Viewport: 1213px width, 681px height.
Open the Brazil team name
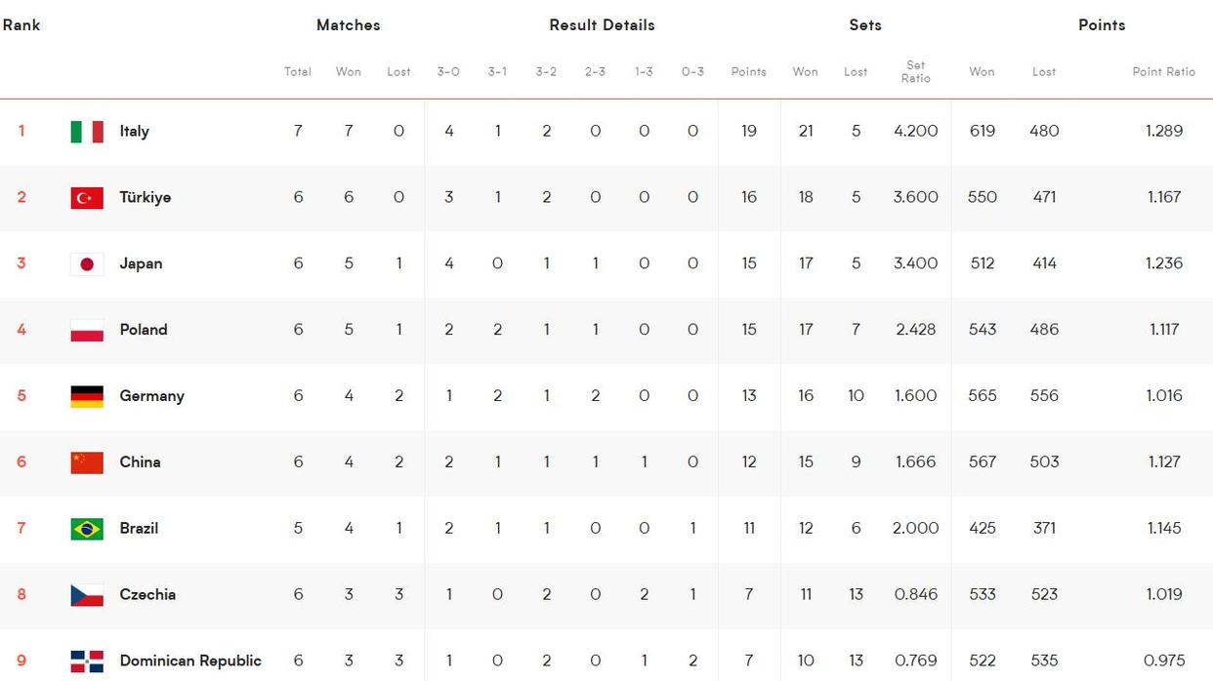point(139,528)
